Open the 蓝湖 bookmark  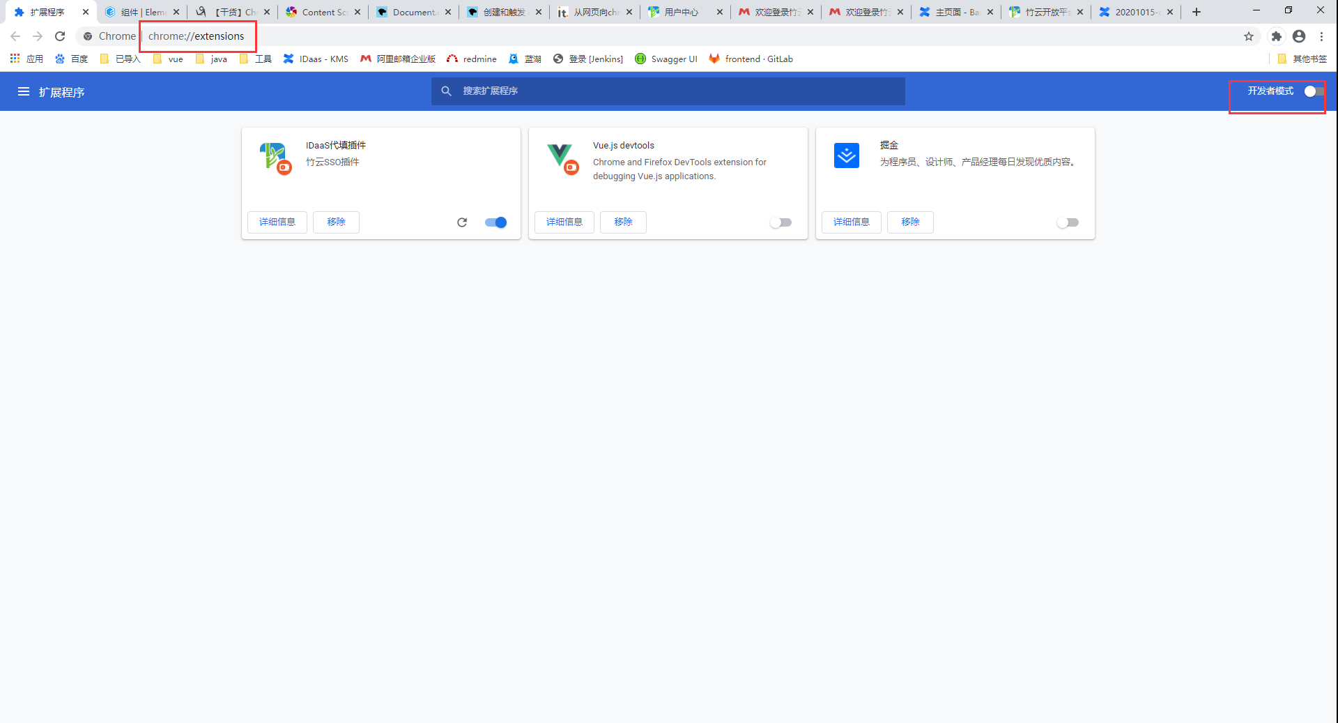coord(525,59)
